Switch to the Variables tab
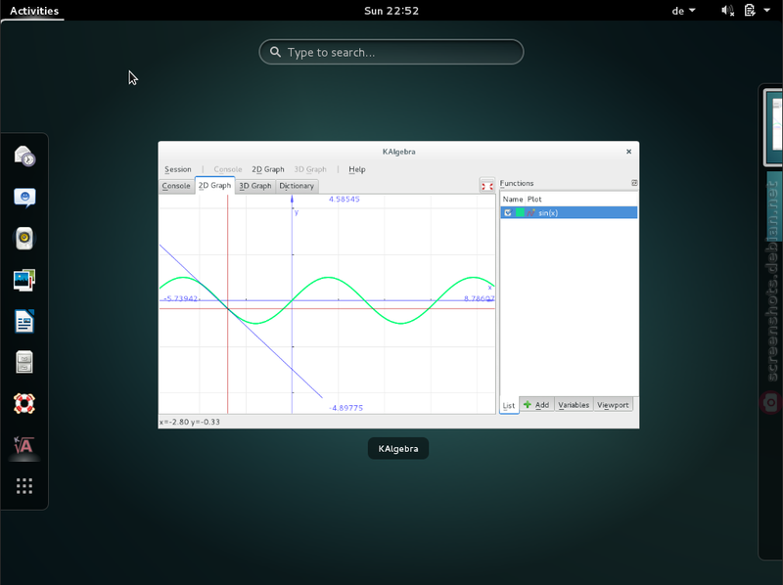Viewport: 783px width, 585px height. pos(574,405)
